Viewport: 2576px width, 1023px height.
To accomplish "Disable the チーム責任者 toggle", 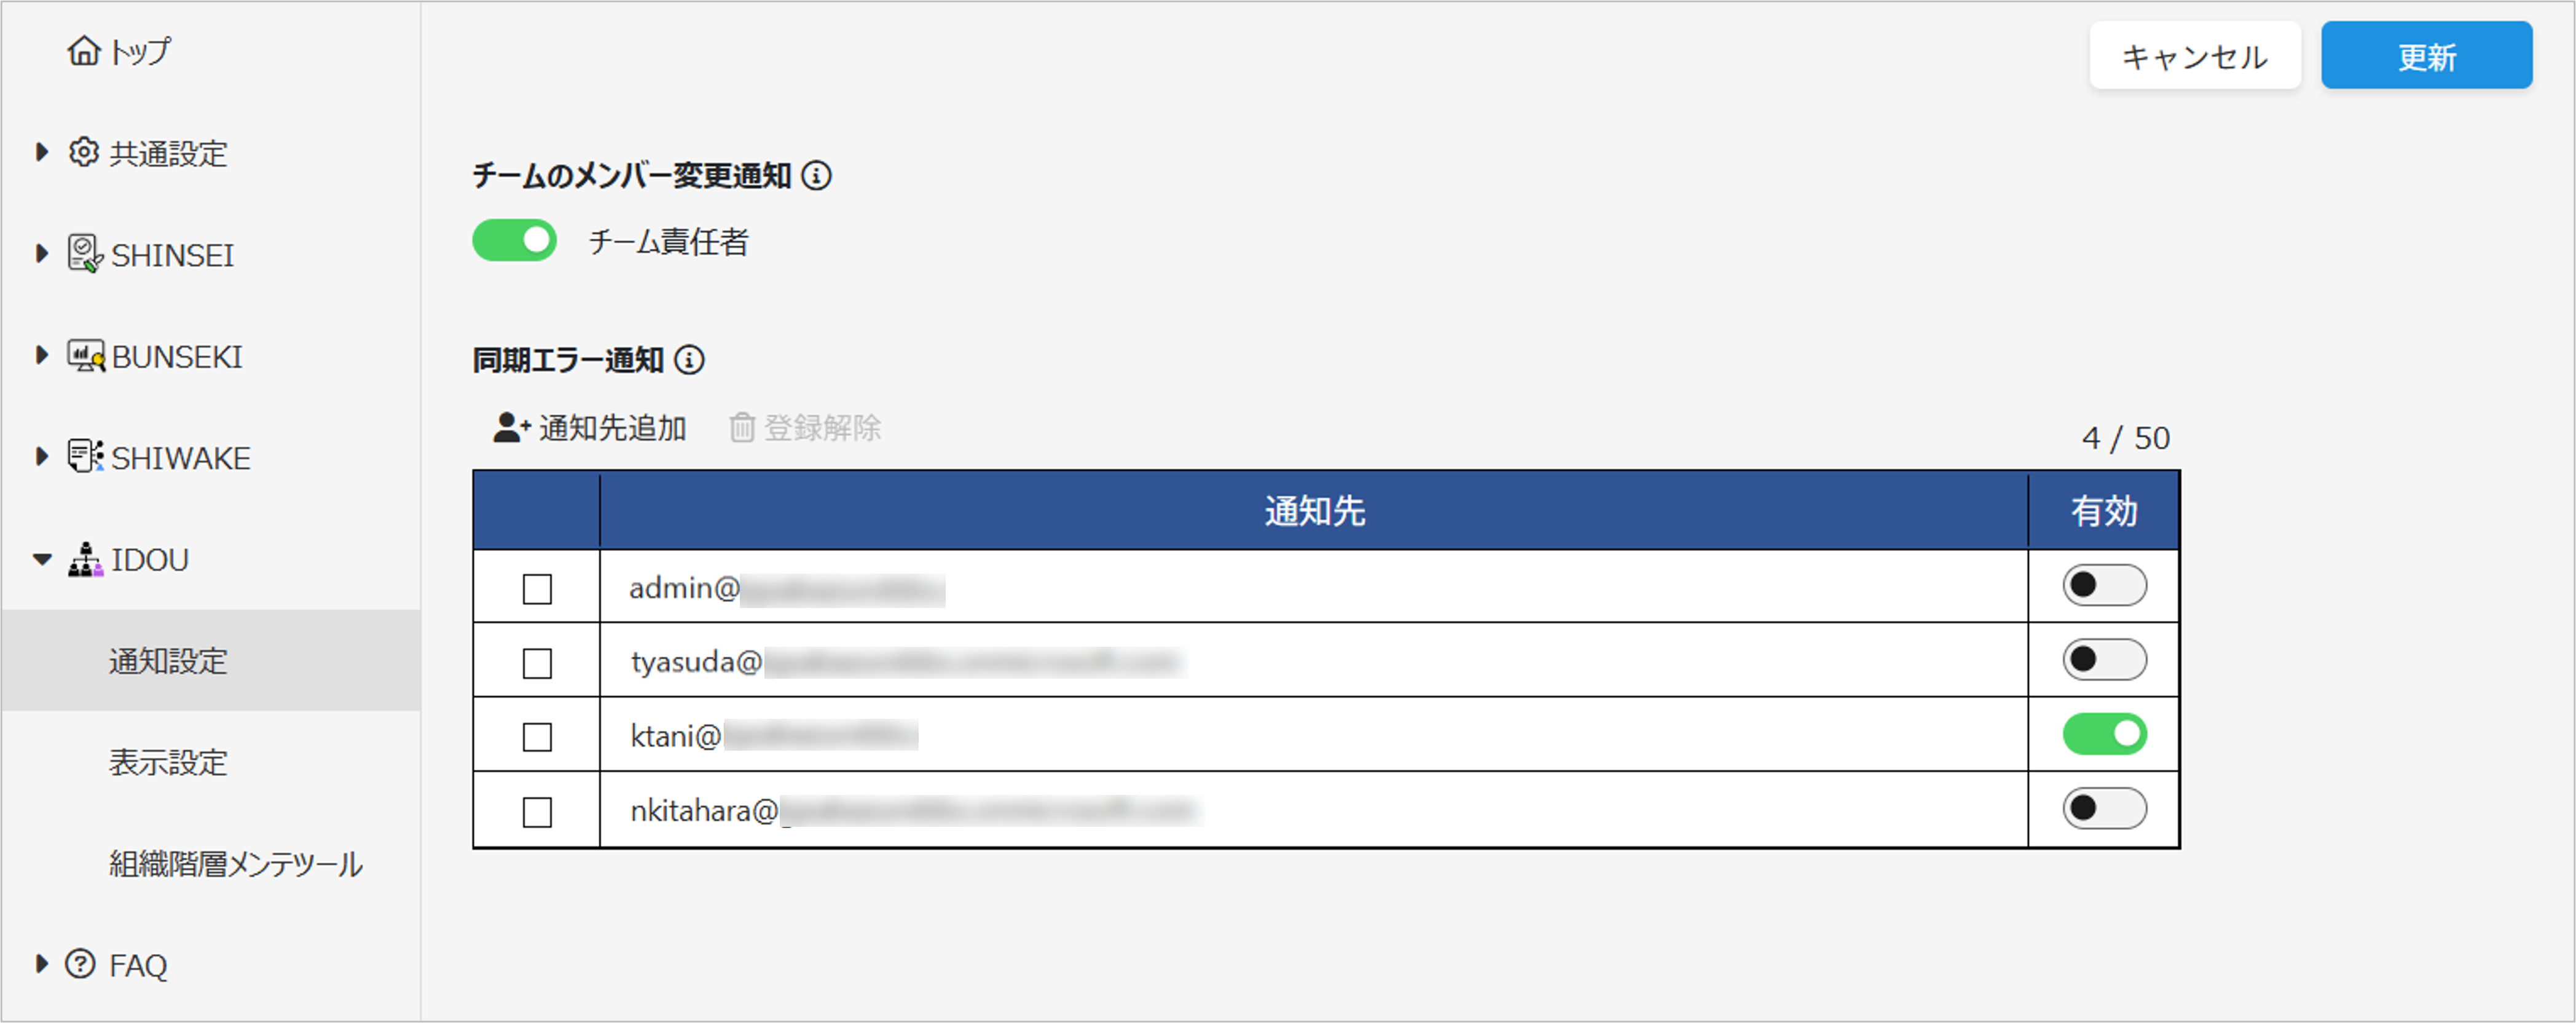I will coord(514,241).
